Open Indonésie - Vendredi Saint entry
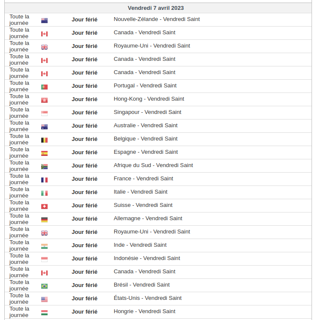The height and width of the screenshot is (320, 333). click(147, 258)
